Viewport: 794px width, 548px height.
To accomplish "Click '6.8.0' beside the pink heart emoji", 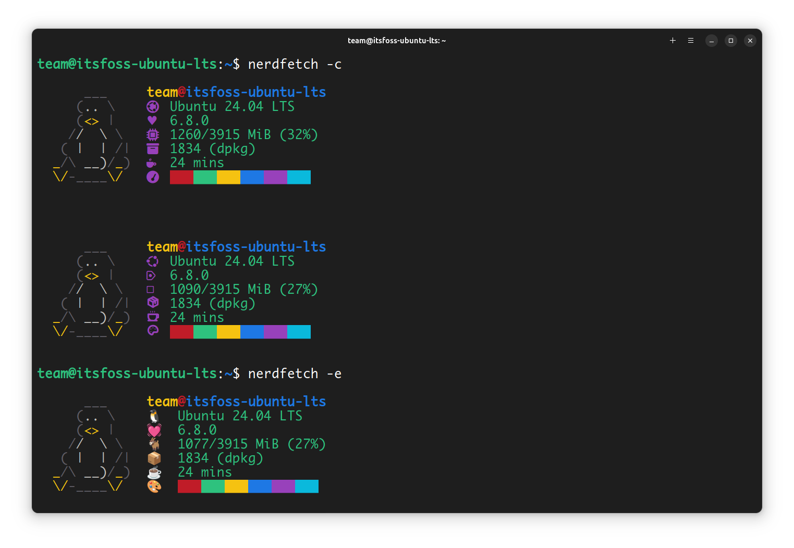I will tap(197, 430).
